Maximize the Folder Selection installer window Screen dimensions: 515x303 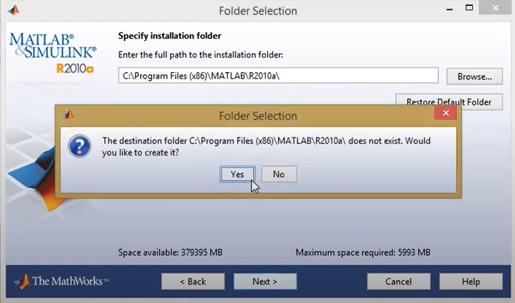click(469, 8)
